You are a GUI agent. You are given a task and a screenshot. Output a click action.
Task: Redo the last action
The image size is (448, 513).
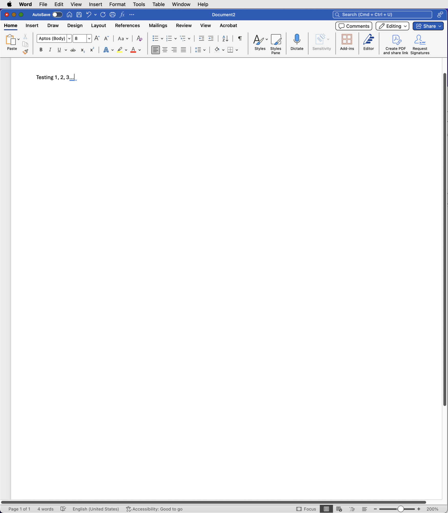[x=103, y=15]
